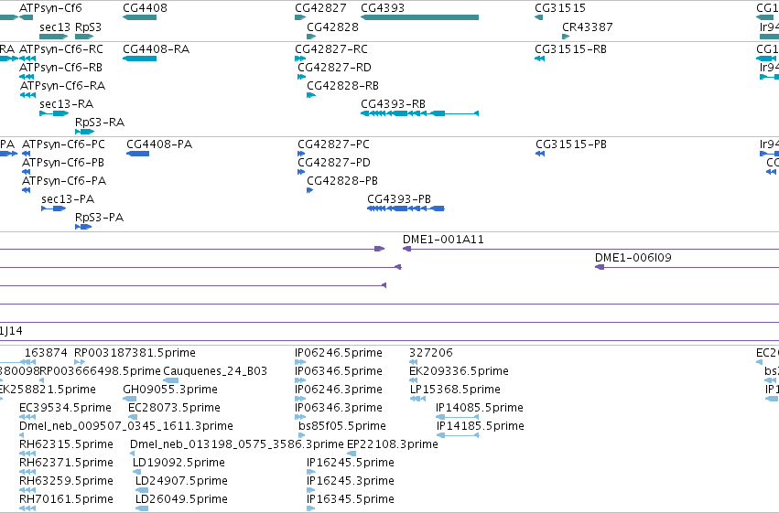This screenshot has height=513, width=779.
Task: Click the CG4408-RA transcript label
Action: 156,49
